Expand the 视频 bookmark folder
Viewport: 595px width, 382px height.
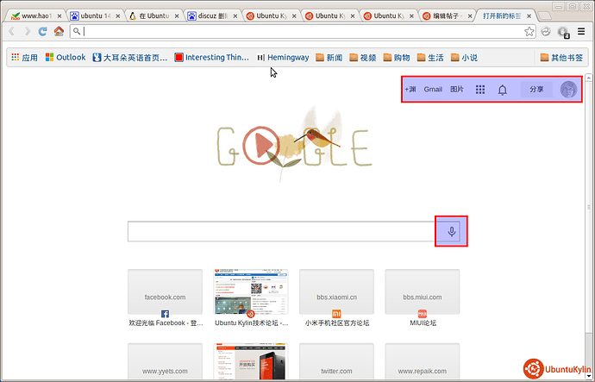pos(362,57)
